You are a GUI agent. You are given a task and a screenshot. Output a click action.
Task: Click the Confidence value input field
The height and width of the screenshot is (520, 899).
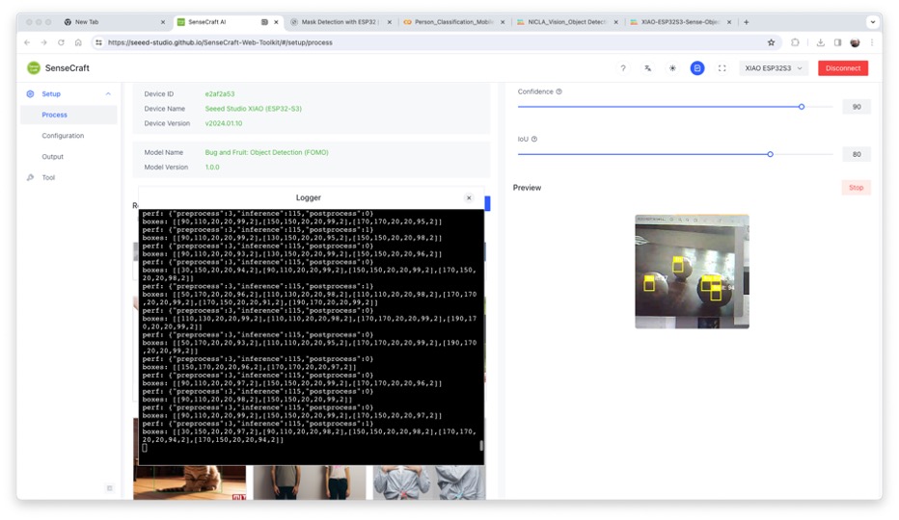click(x=856, y=107)
